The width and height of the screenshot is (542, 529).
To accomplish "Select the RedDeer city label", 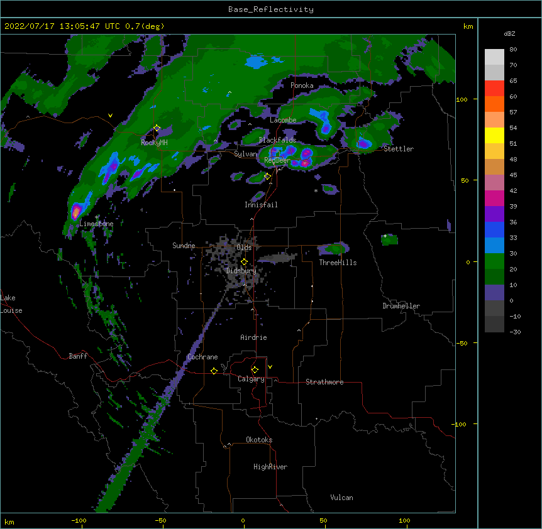I will 277,160.
